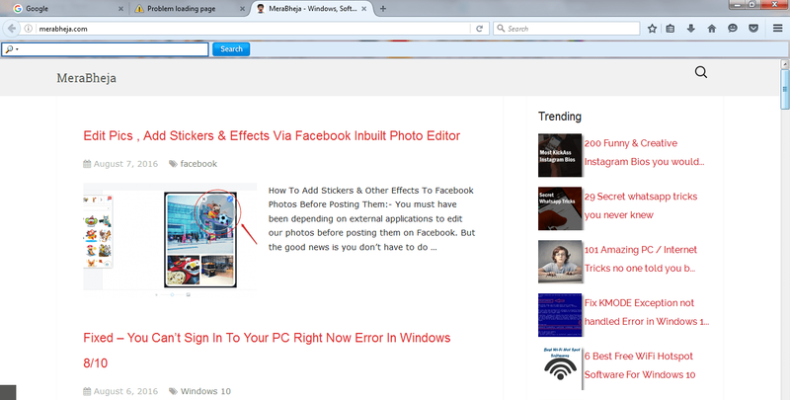Reload the current page
The width and height of the screenshot is (790, 400).
pos(480,29)
